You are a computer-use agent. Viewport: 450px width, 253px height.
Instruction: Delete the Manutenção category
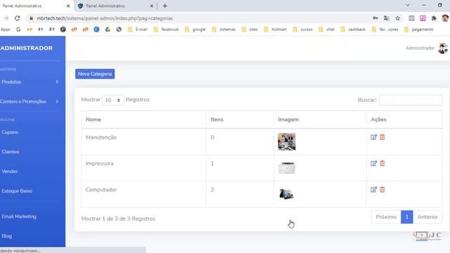(x=382, y=137)
